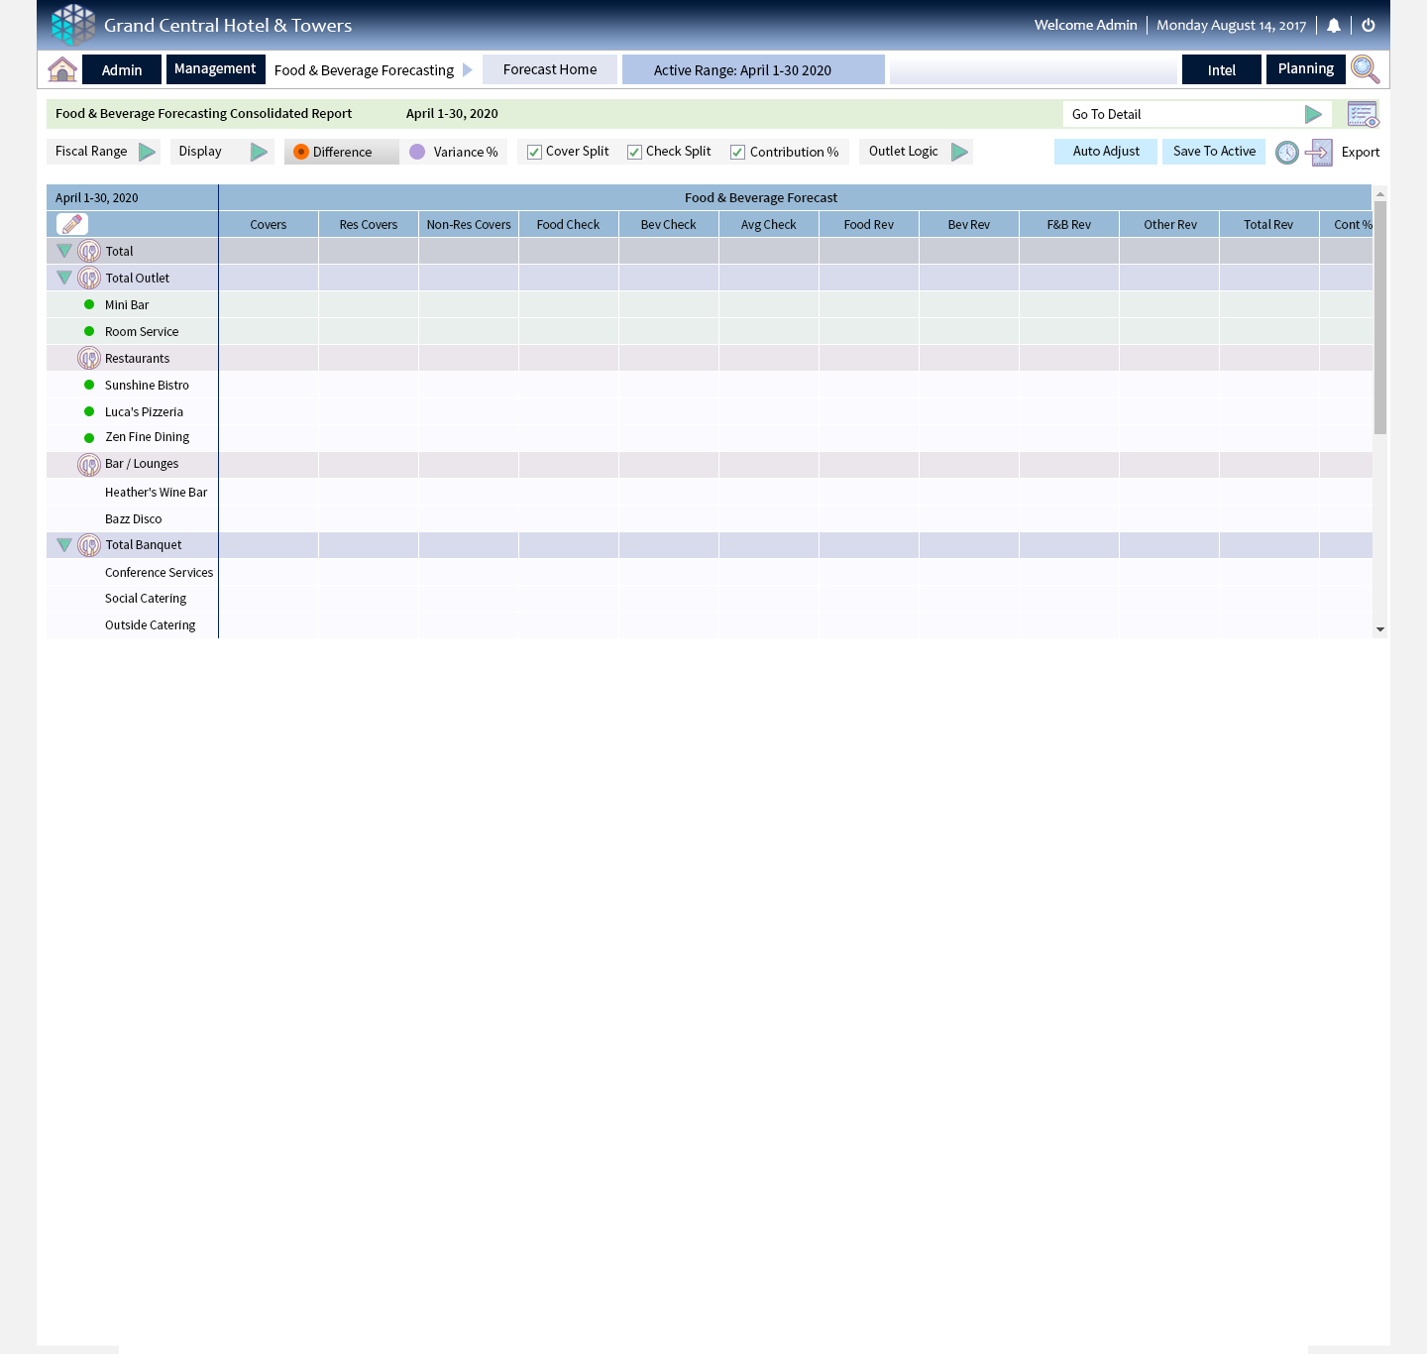Click the home icon in the navigation bar
This screenshot has width=1427, height=1354.
click(62, 69)
